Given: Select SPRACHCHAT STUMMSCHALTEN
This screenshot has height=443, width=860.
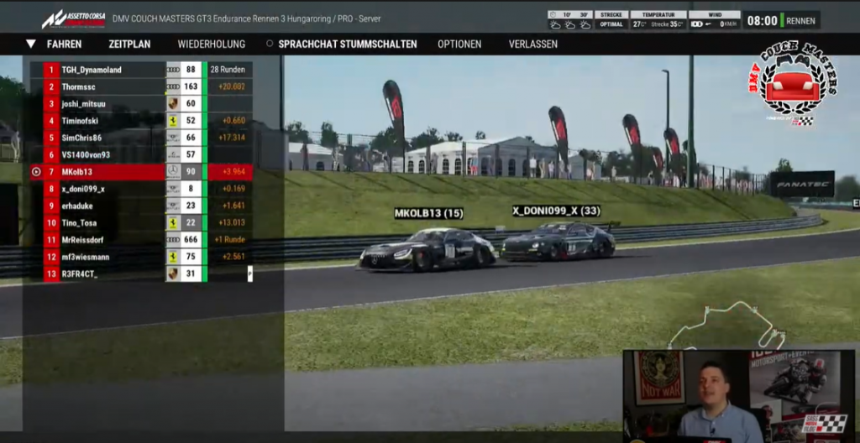Looking at the screenshot, I should 347,44.
